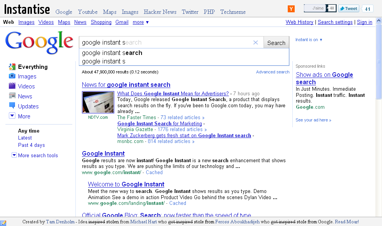
Task: Click the Search button
Action: click(276, 43)
